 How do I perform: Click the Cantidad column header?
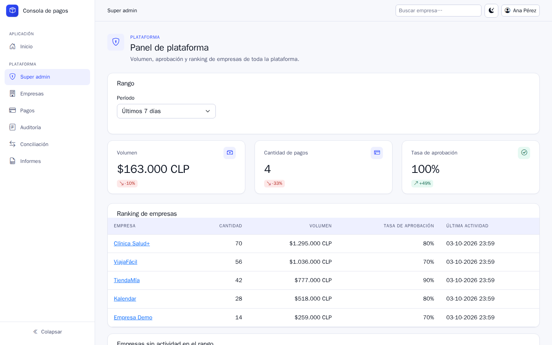tap(230, 226)
